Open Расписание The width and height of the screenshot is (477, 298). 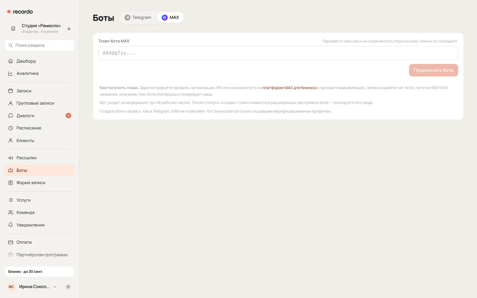pos(40,128)
